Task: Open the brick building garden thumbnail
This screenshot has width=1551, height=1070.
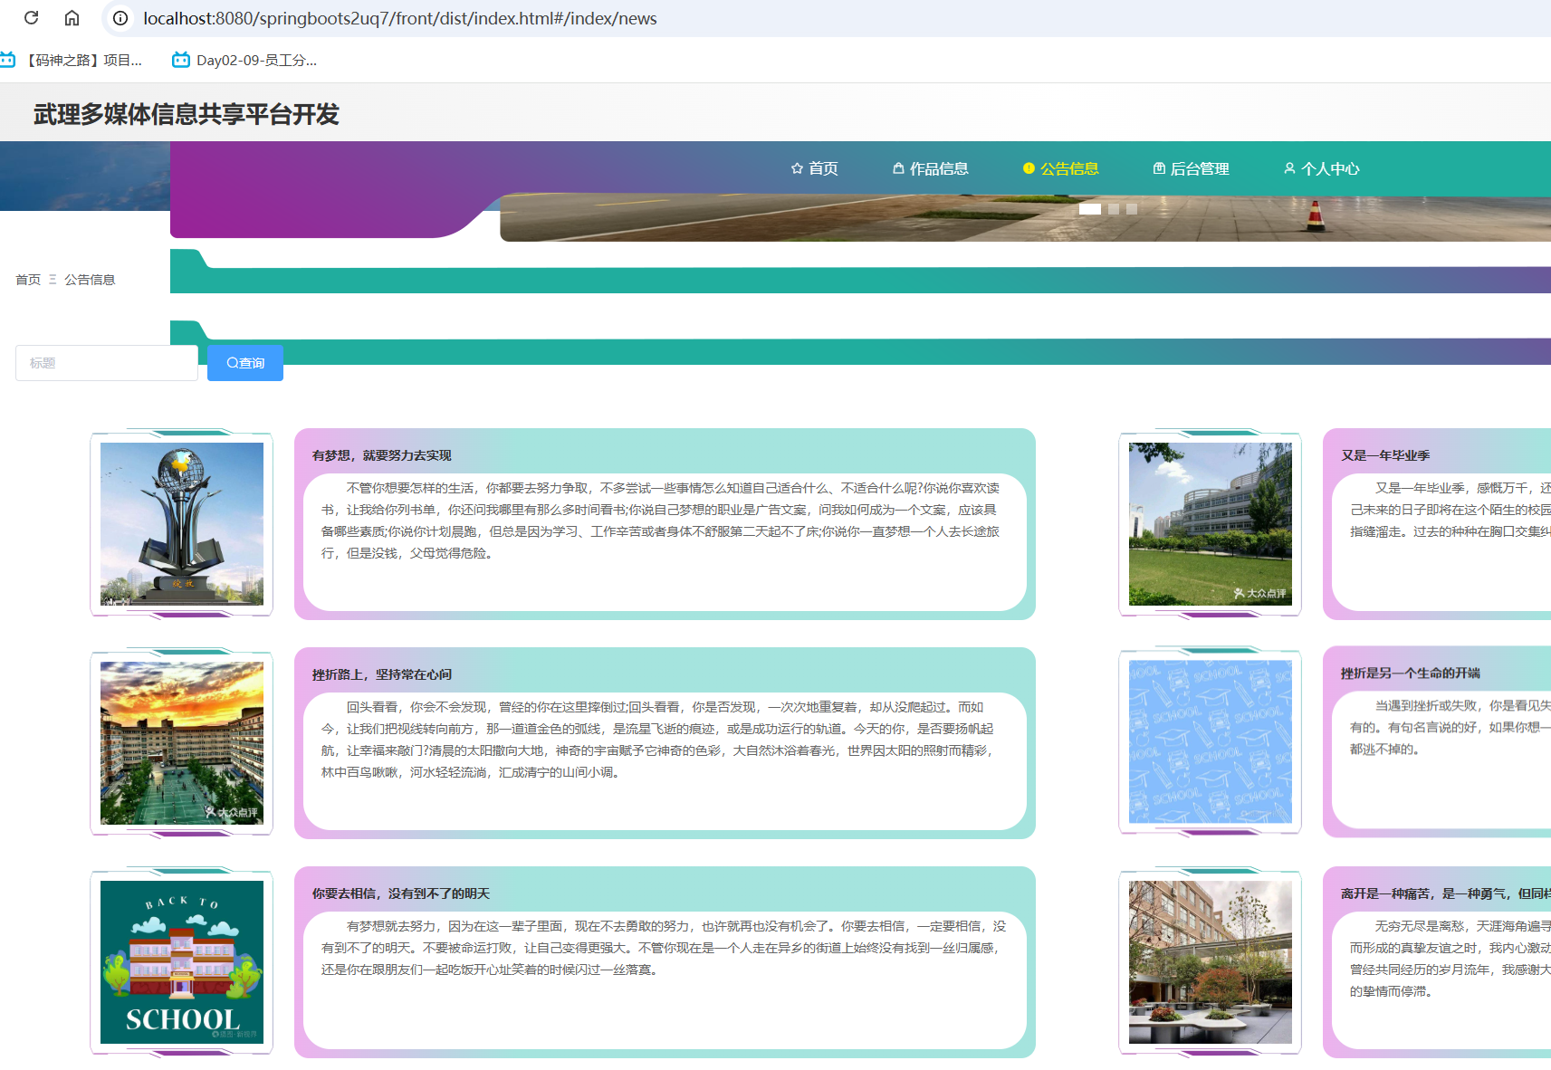Action: 1211,962
